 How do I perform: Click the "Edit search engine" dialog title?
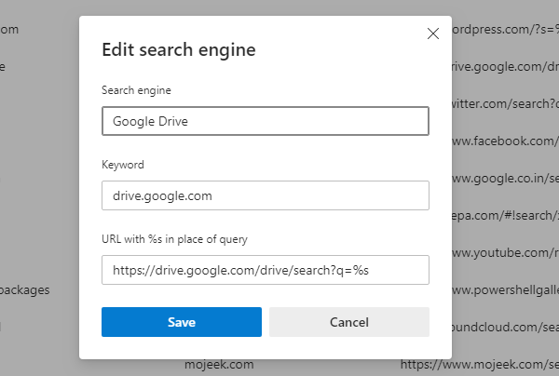pos(178,49)
